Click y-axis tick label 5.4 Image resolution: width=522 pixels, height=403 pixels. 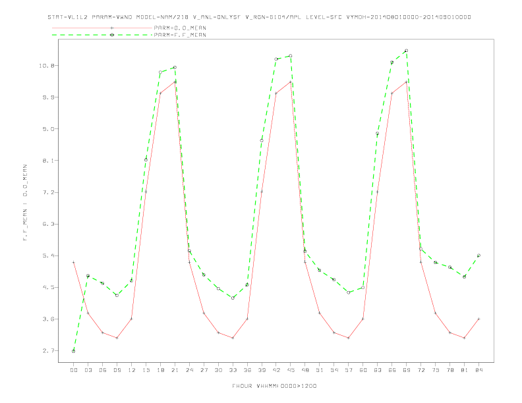(x=48, y=255)
